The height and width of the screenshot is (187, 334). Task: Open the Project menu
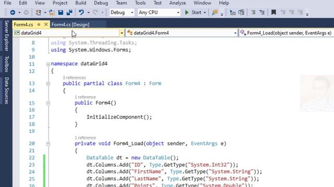point(60,3)
